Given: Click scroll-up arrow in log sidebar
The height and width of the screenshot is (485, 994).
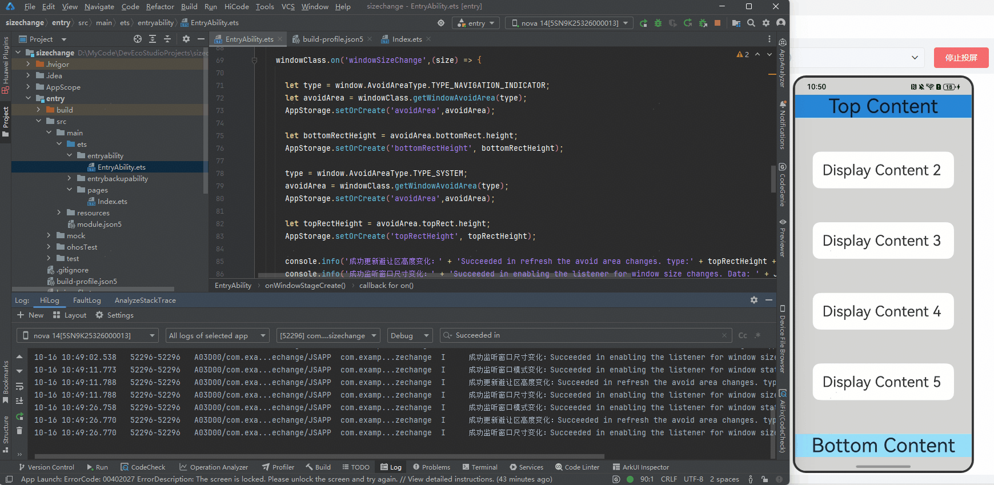Looking at the screenshot, I should pos(19,356).
